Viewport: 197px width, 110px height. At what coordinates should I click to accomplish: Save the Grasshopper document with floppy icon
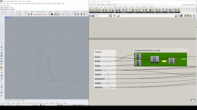pyautogui.click(x=93, y=16)
